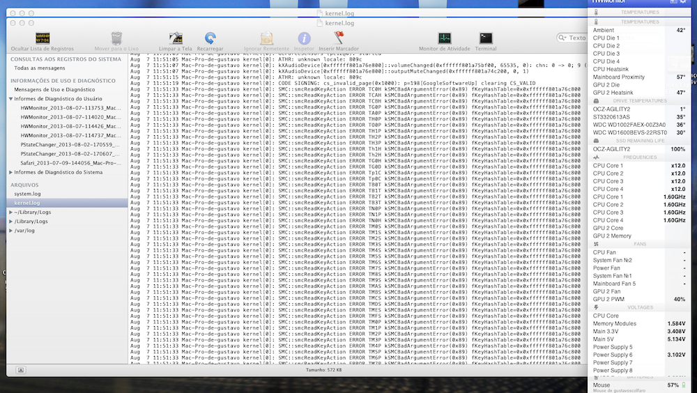
Task: Expand the ~/Library/Logs folder
Action: 11,211
